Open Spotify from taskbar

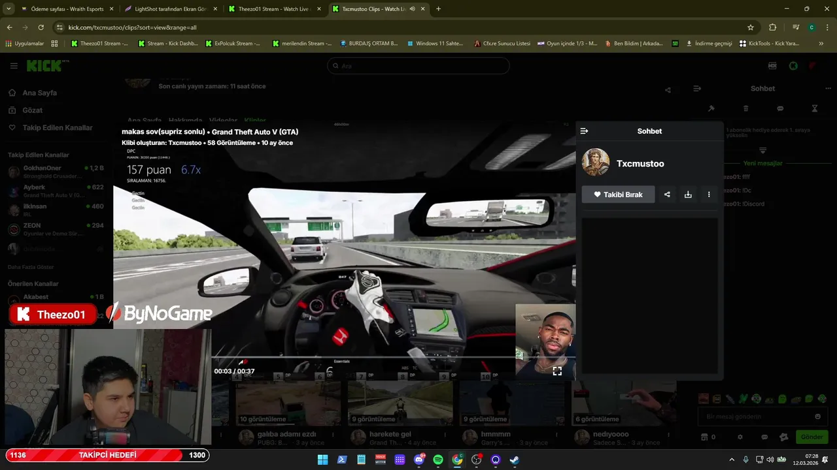pos(438,460)
